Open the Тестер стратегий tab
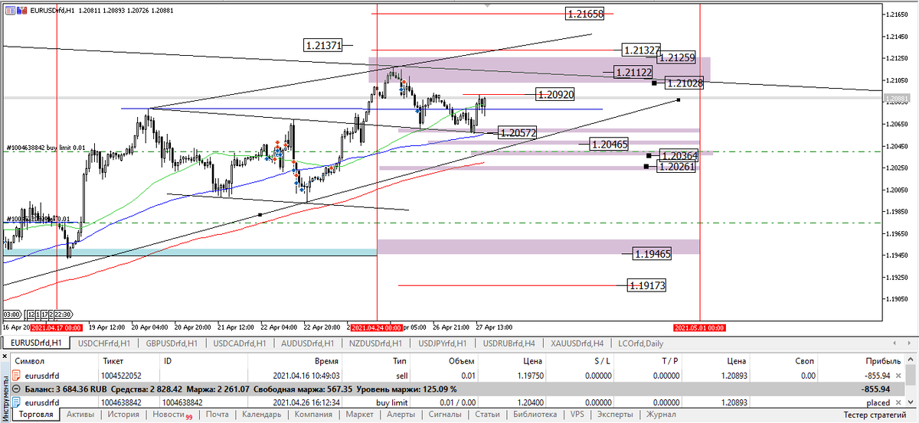Screen dimensions: 919x423 873,414
